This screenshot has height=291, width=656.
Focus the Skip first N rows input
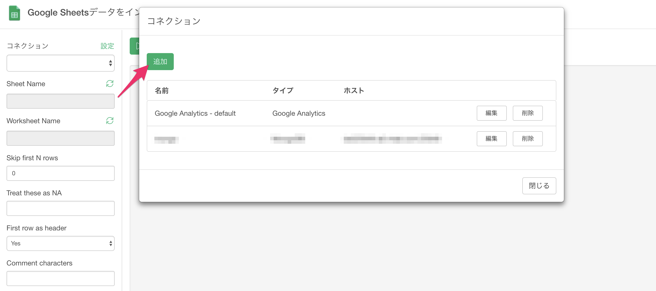click(61, 173)
